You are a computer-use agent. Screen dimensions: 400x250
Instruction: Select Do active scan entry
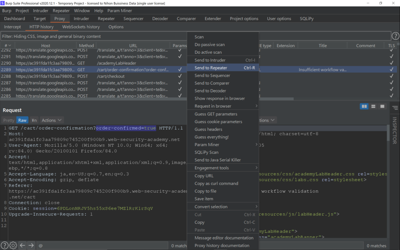(x=223, y=52)
